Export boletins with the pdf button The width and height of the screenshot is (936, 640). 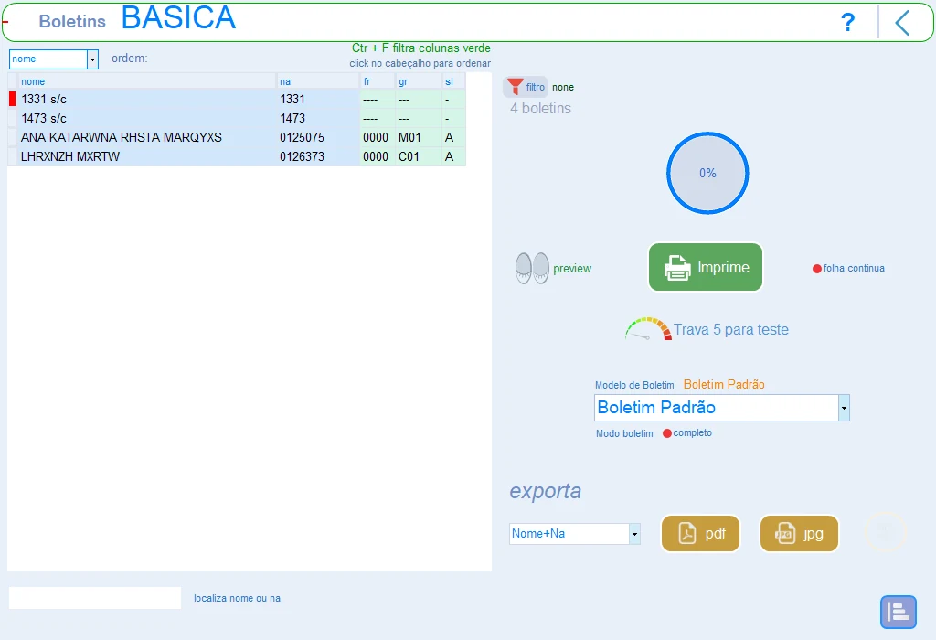(701, 533)
